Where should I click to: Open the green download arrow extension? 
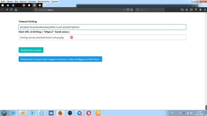(196, 10)
